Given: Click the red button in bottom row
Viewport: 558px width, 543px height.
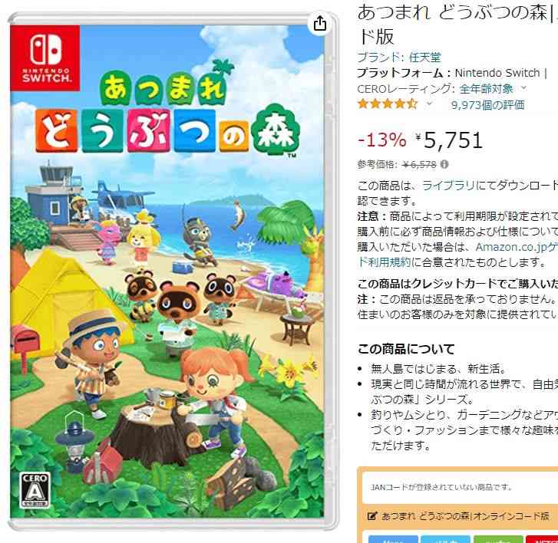Looking at the screenshot, I should pos(542,539).
